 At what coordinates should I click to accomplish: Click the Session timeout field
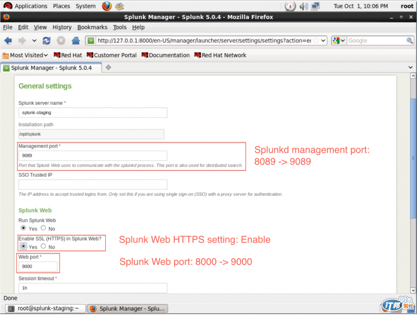tap(93, 288)
